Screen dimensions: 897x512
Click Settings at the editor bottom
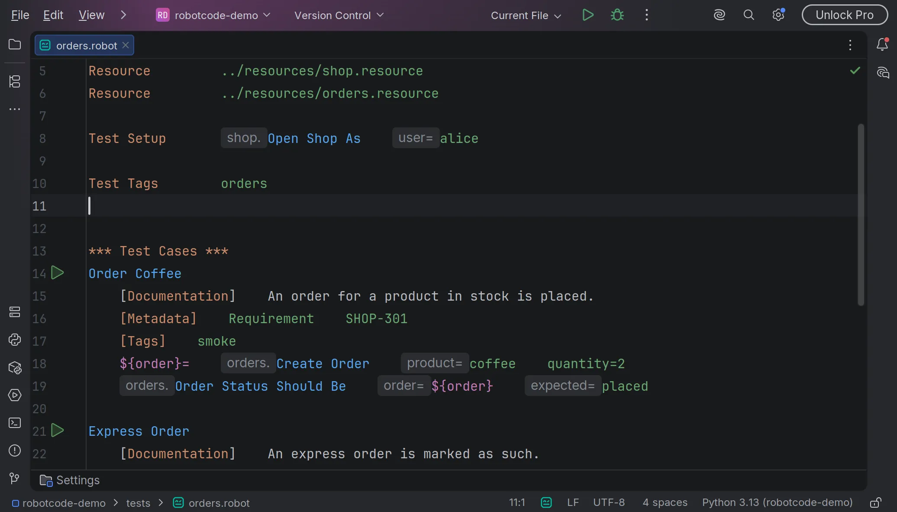(x=70, y=480)
